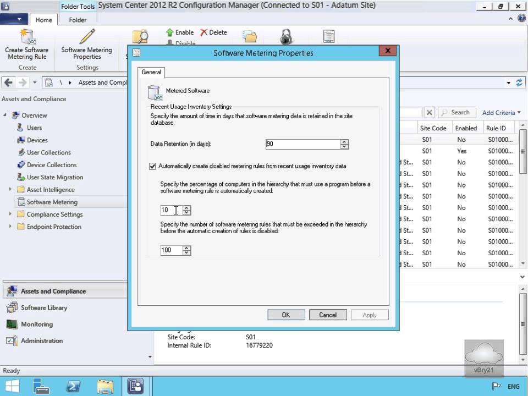
Task: Open File Explorer from taskbar
Action: (x=105, y=386)
